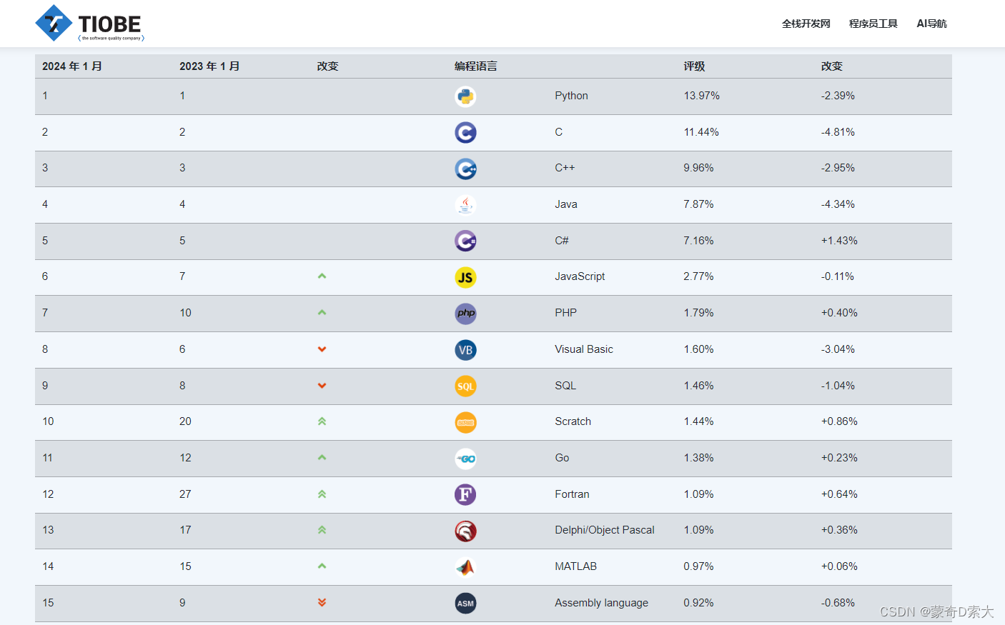Click the ASM Assembly language icon

click(465, 604)
